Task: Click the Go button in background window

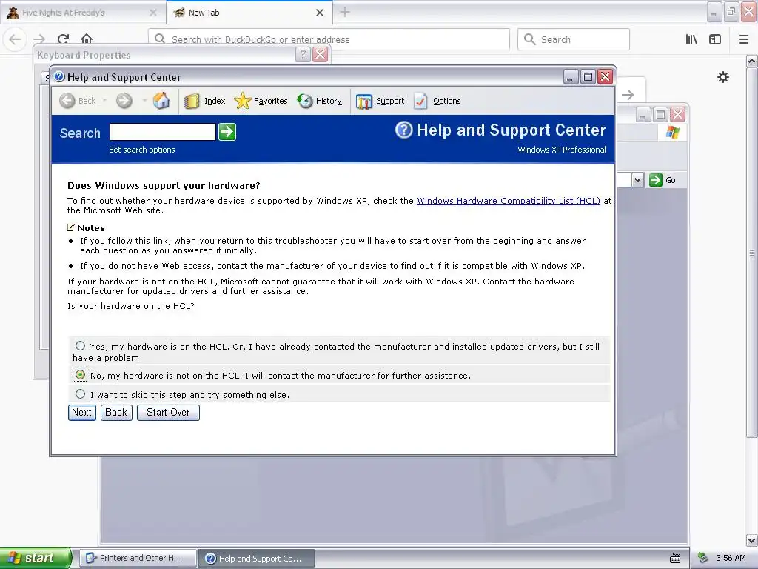Action: [663, 180]
